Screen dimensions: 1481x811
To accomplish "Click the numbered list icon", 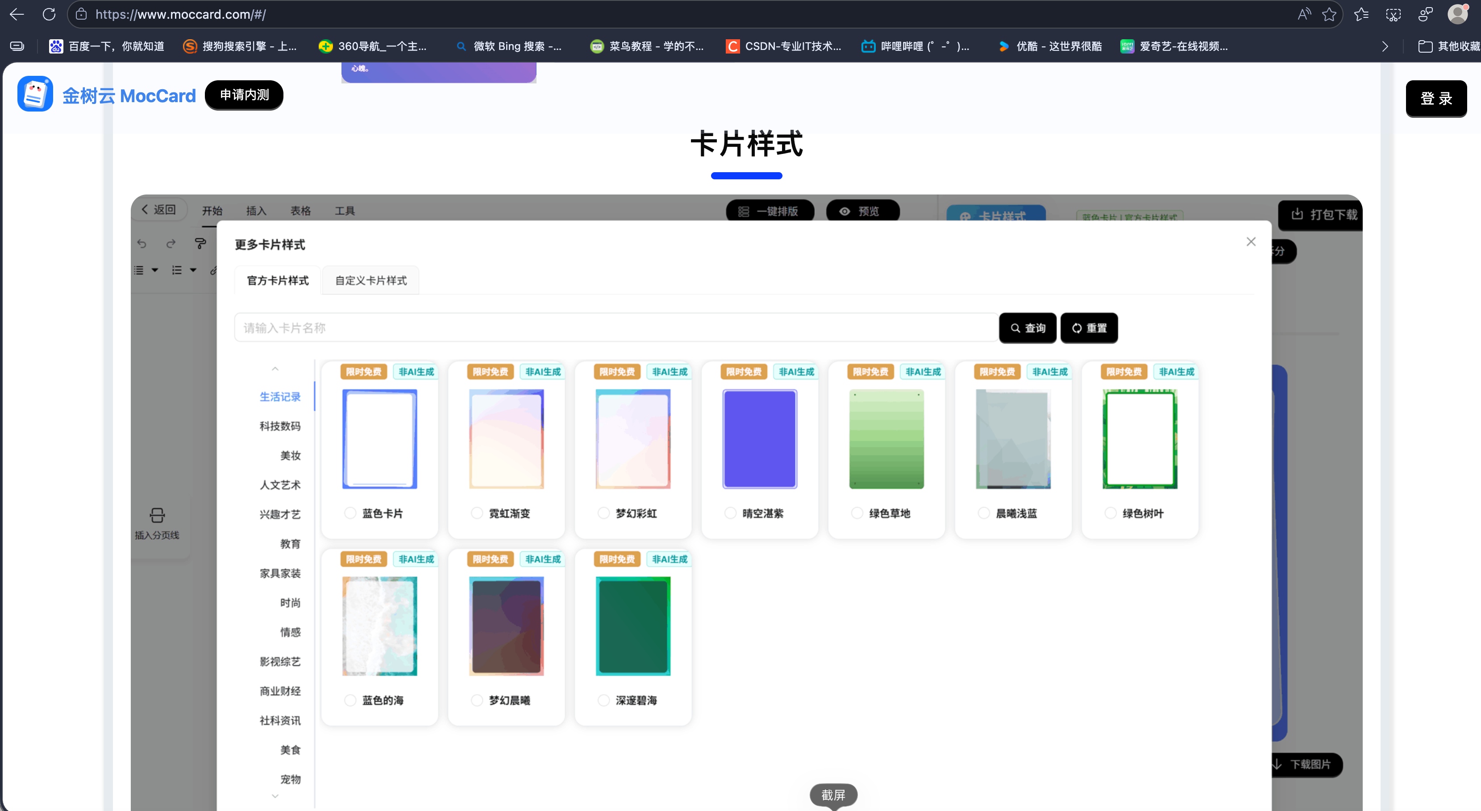I will tap(177, 270).
